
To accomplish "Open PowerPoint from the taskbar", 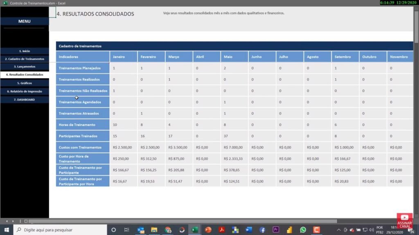I will pyautogui.click(x=208, y=230).
